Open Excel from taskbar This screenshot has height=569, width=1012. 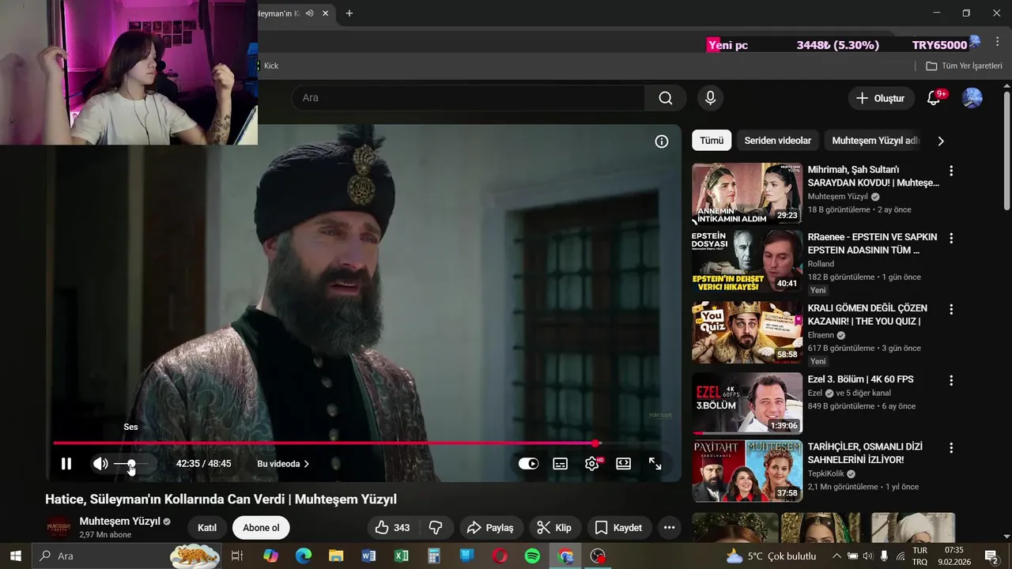tap(401, 556)
